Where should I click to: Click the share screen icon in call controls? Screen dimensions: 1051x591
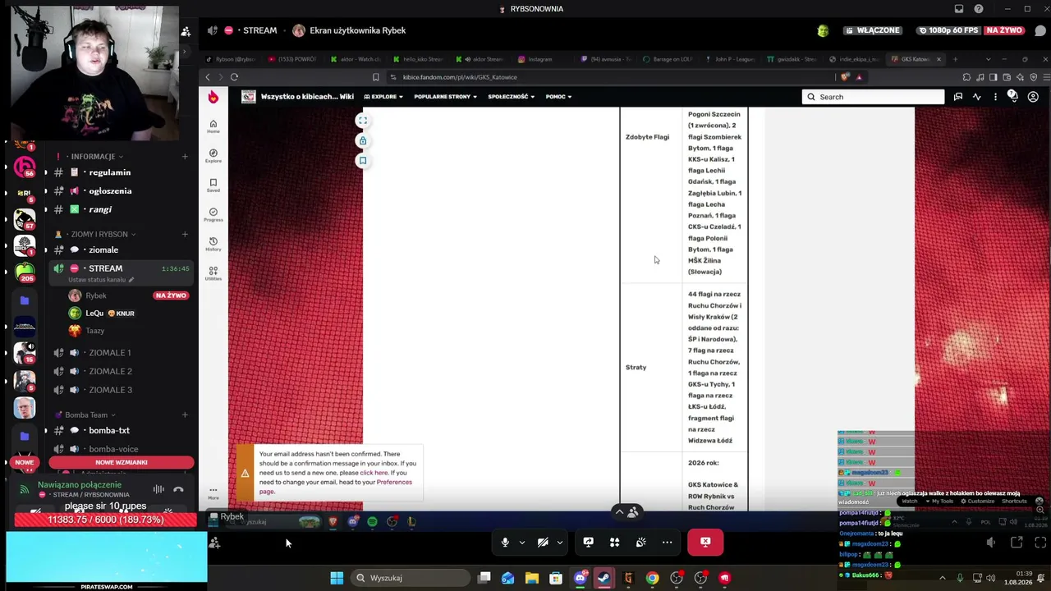(x=588, y=543)
